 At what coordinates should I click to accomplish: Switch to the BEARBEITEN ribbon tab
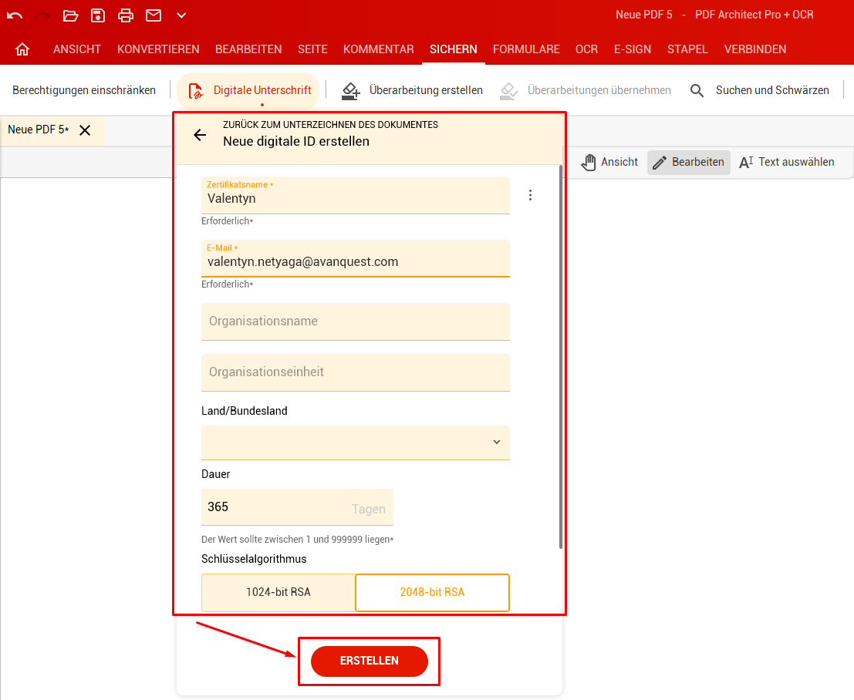248,49
